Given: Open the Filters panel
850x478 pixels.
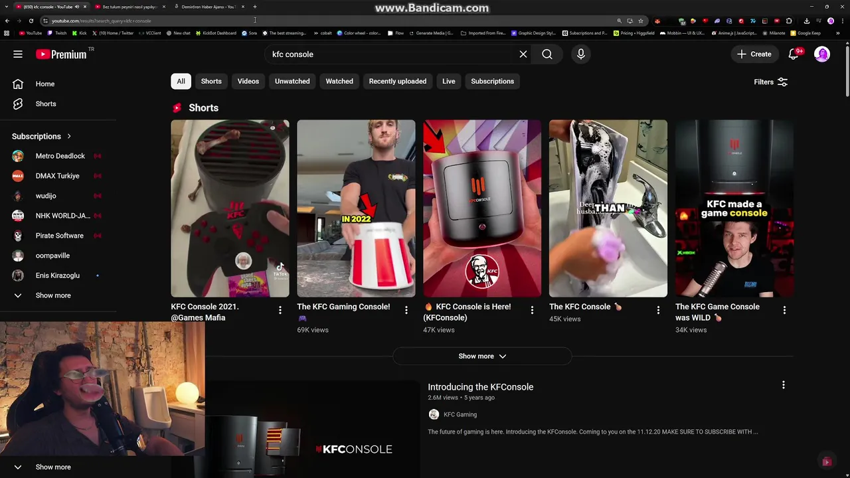Looking at the screenshot, I should (770, 82).
